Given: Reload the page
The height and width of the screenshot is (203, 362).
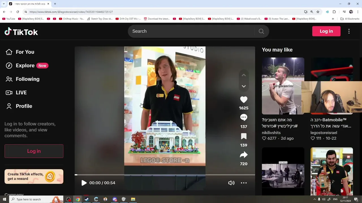Looking at the screenshot, I should pos(18,12).
